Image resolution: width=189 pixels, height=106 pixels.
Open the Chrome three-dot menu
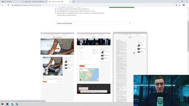click(187, 5)
